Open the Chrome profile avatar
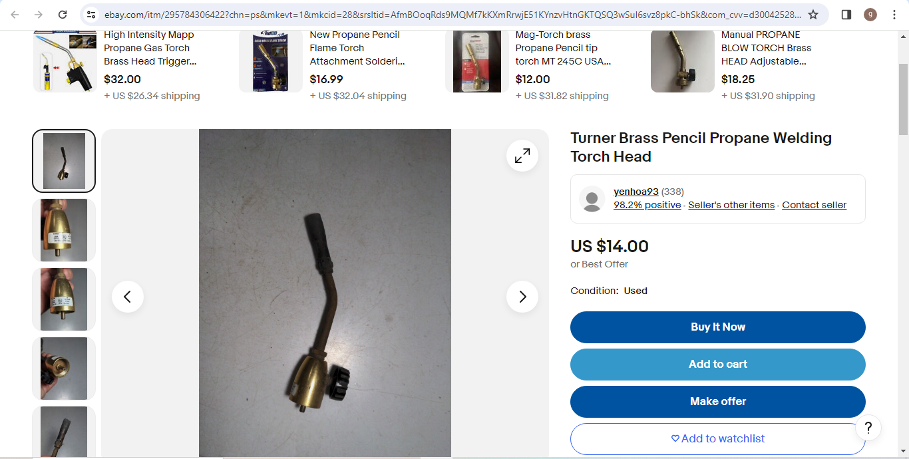This screenshot has width=909, height=459. (870, 15)
